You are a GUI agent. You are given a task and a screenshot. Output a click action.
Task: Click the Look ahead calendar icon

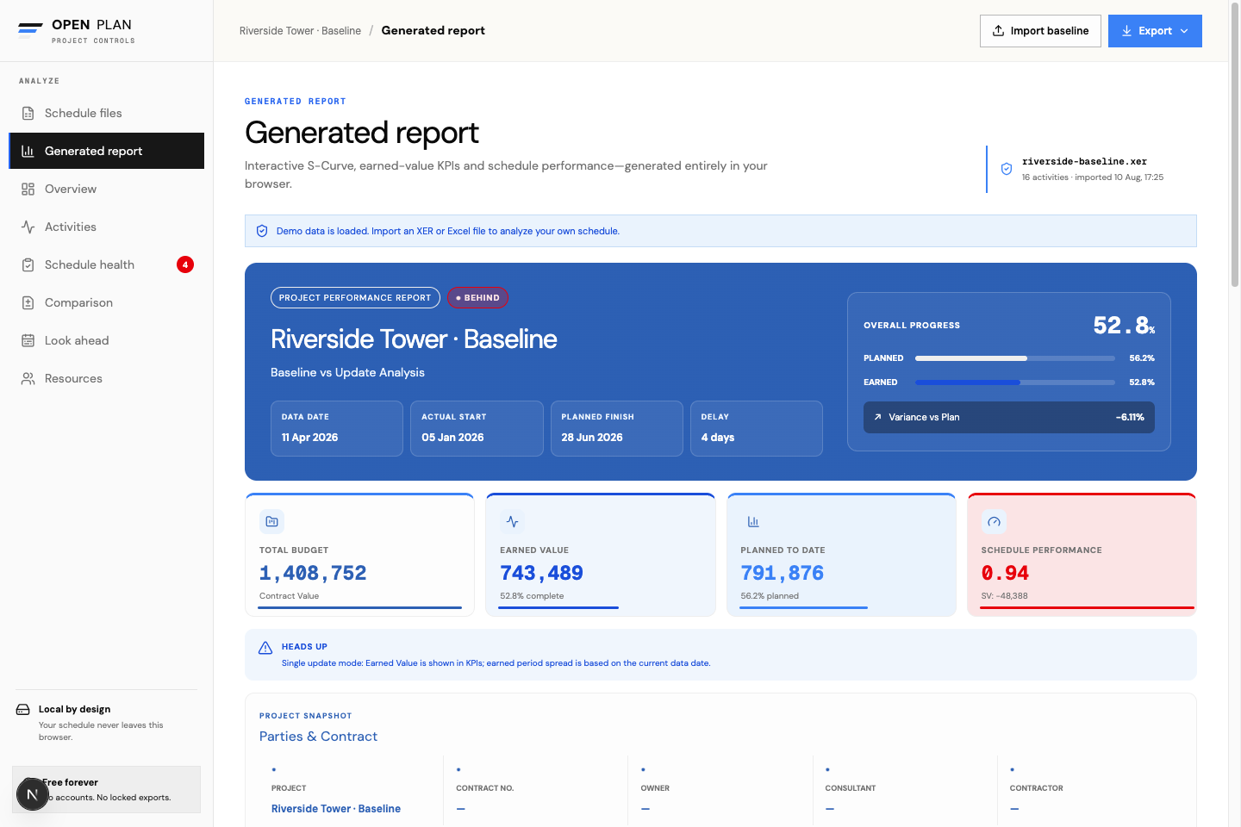coord(28,340)
